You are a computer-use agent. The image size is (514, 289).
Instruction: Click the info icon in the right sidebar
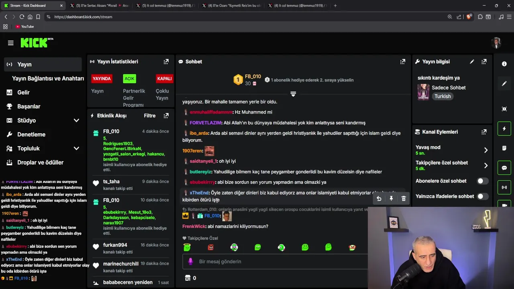(x=504, y=64)
